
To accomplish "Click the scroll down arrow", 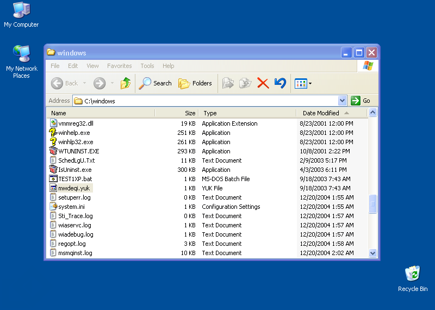I will (372, 253).
